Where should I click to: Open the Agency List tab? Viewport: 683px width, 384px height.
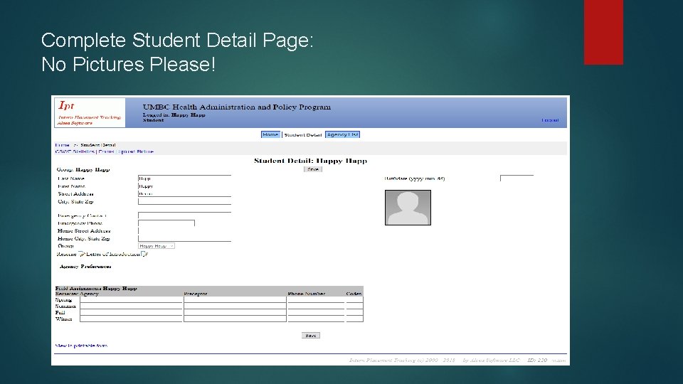pos(342,134)
